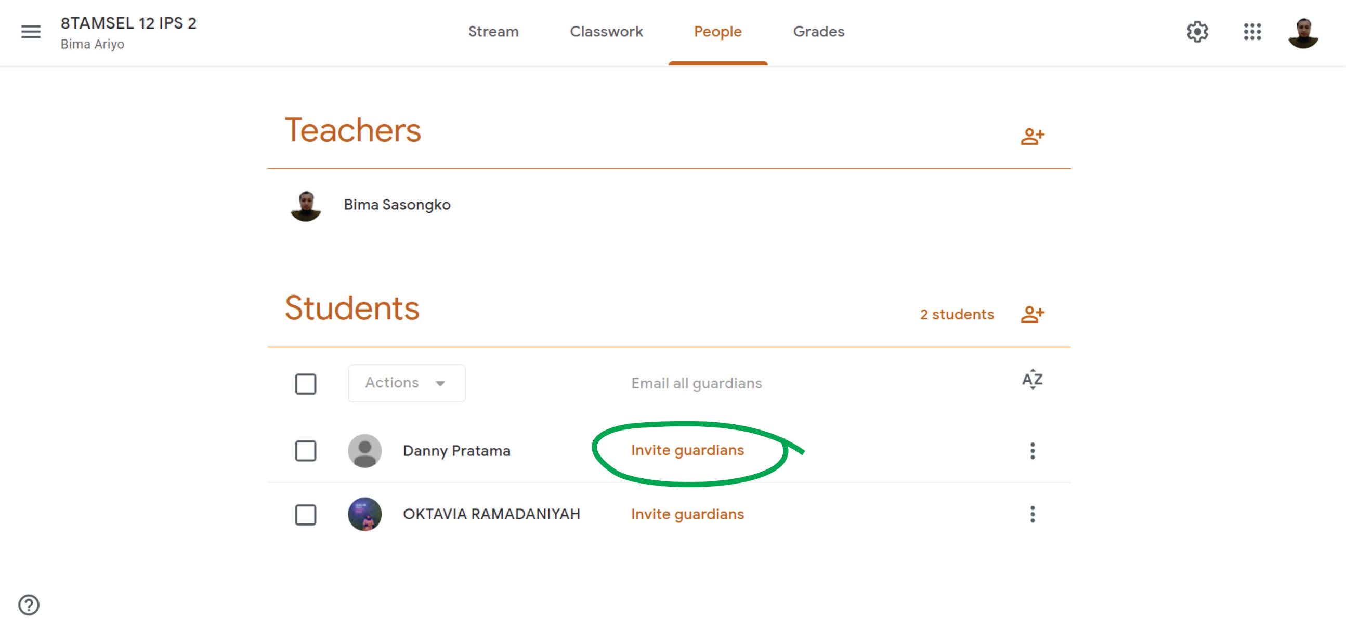Screen dimensions: 1346x631
Task: Open more options for OKTAVIA RAMADANIYAH
Action: click(1032, 515)
